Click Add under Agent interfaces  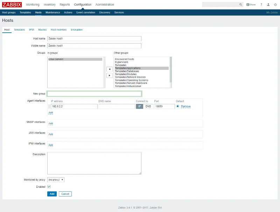point(51,113)
